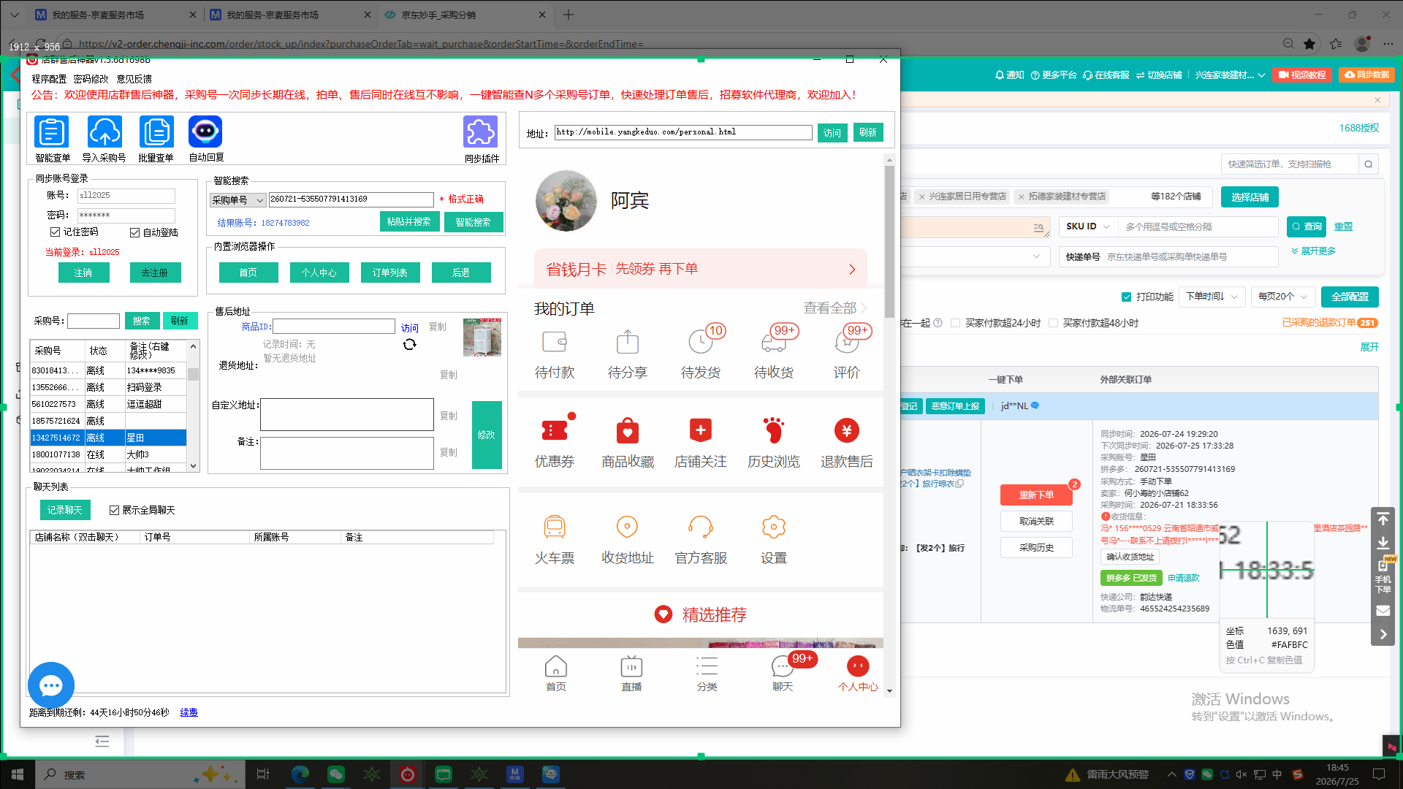Click the 导入采购号 cloud upload icon
Image resolution: width=1403 pixels, height=789 pixels.
(x=104, y=132)
